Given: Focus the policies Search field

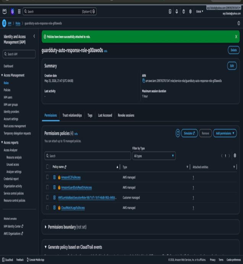Looking at the screenshot, I should coord(87,156).
